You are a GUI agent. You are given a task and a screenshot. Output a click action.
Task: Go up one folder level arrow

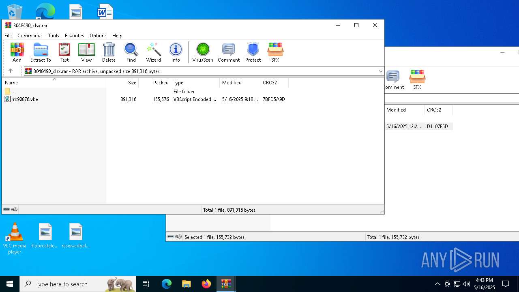tap(11, 71)
